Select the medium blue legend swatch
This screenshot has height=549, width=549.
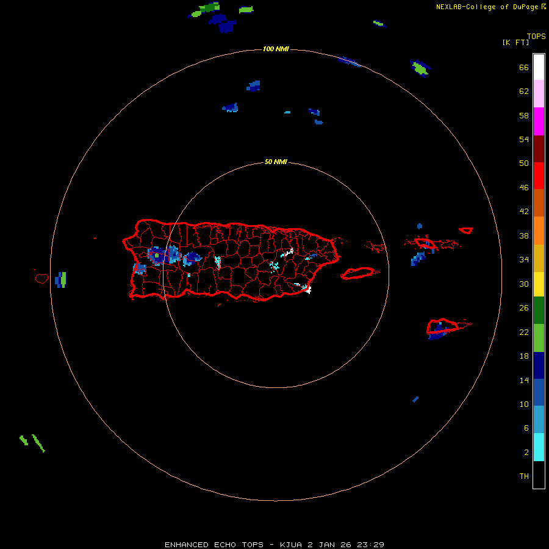tap(539, 392)
